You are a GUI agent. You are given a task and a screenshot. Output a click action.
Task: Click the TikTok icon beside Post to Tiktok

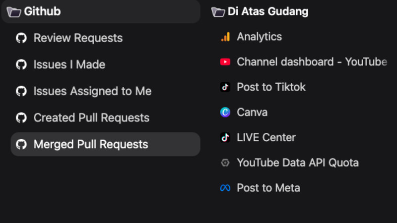click(225, 87)
